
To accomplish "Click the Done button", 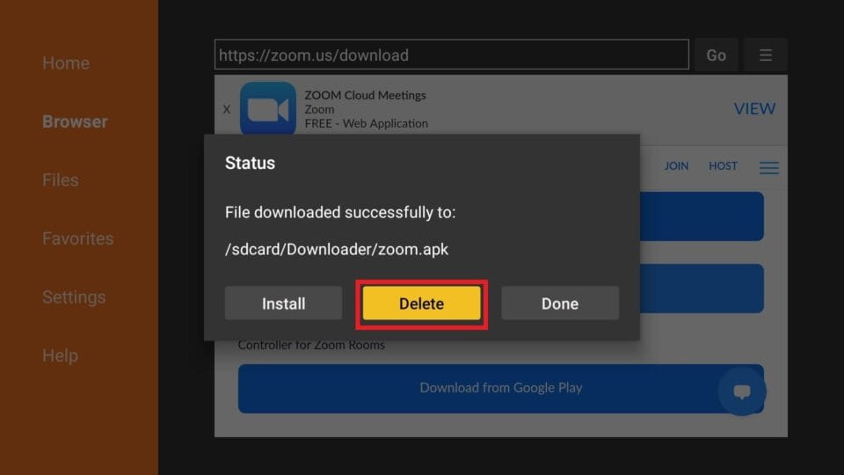I will point(560,303).
